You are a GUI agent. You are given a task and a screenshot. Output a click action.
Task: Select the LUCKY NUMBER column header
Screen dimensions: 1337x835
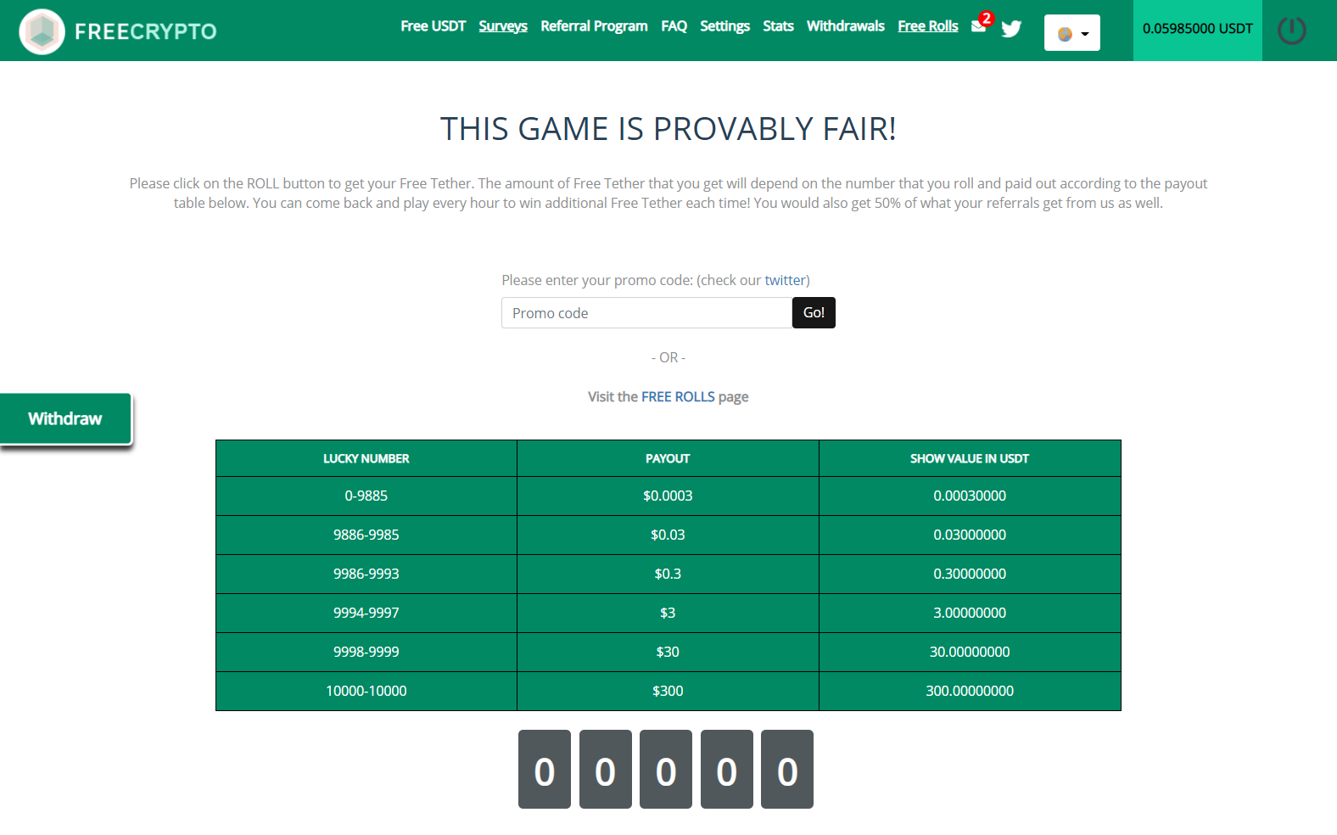click(x=366, y=458)
